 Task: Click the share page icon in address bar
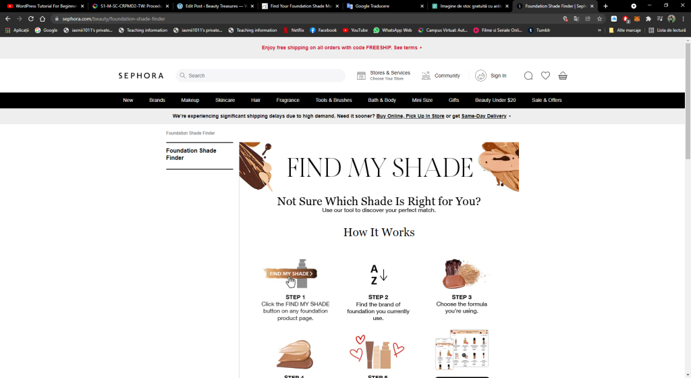(x=588, y=19)
